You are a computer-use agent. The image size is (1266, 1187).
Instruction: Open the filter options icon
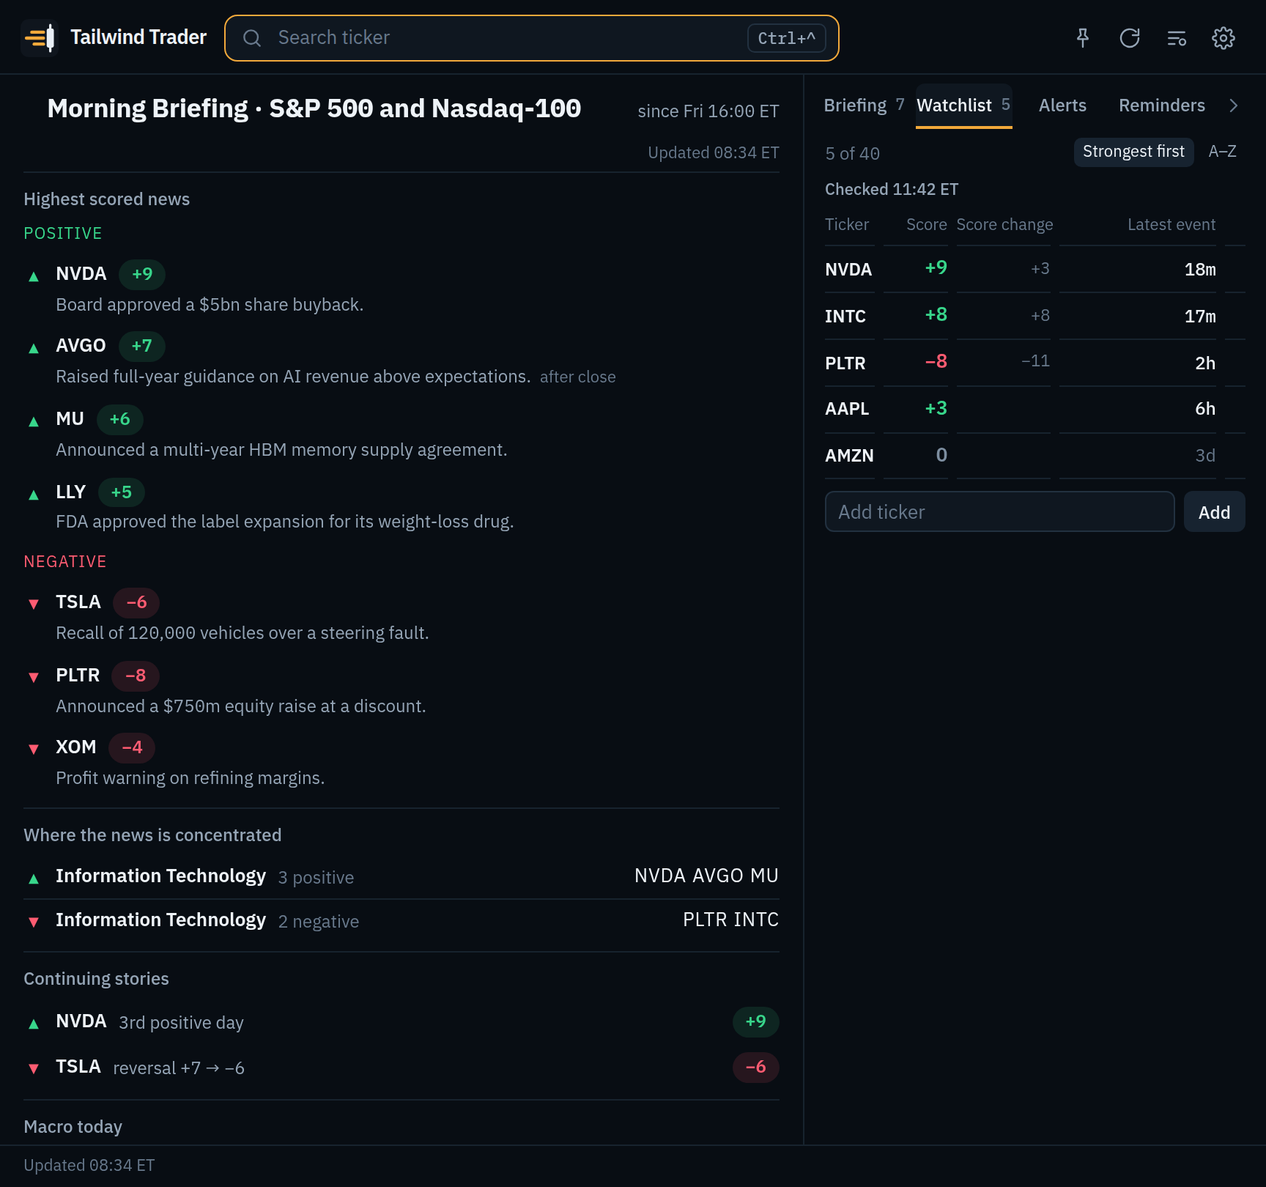(1177, 38)
